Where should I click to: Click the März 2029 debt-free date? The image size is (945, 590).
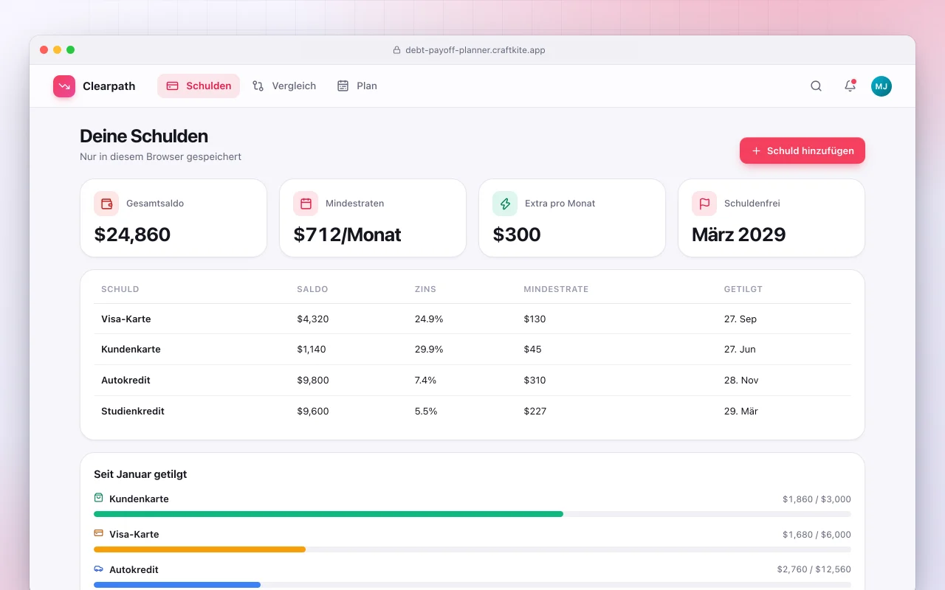[738, 235]
